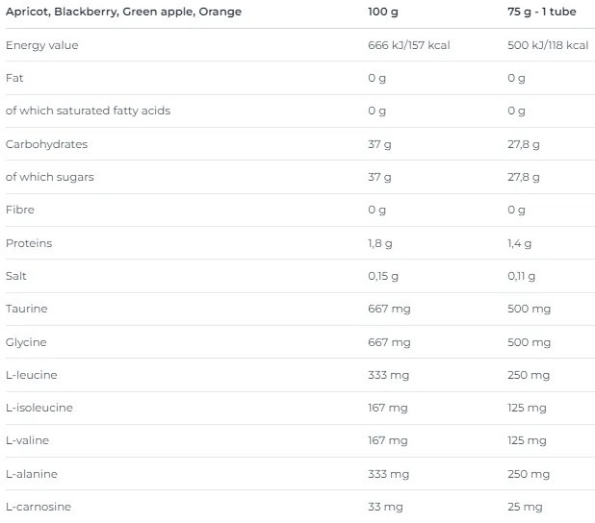595x523 pixels.
Task: Click the "666 kJ/157 kcal" energy value
Action: tap(408, 45)
